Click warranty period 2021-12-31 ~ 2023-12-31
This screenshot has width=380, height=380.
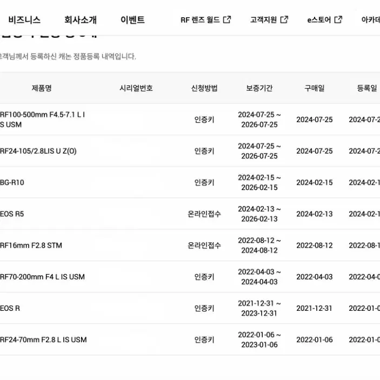259,308
